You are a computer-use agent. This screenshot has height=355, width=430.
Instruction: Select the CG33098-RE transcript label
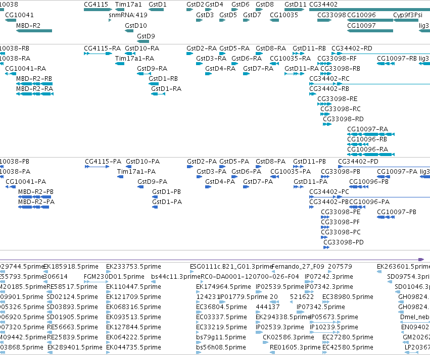[338, 98]
